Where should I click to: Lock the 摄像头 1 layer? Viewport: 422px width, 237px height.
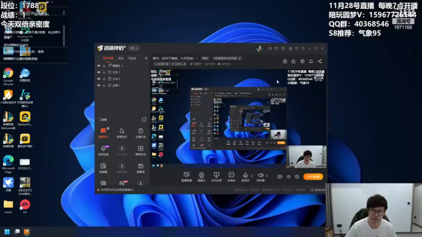(104, 65)
